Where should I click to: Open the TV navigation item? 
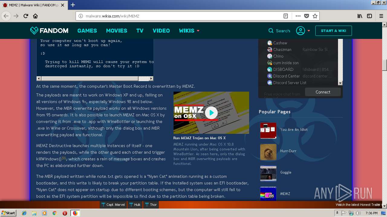point(140,30)
